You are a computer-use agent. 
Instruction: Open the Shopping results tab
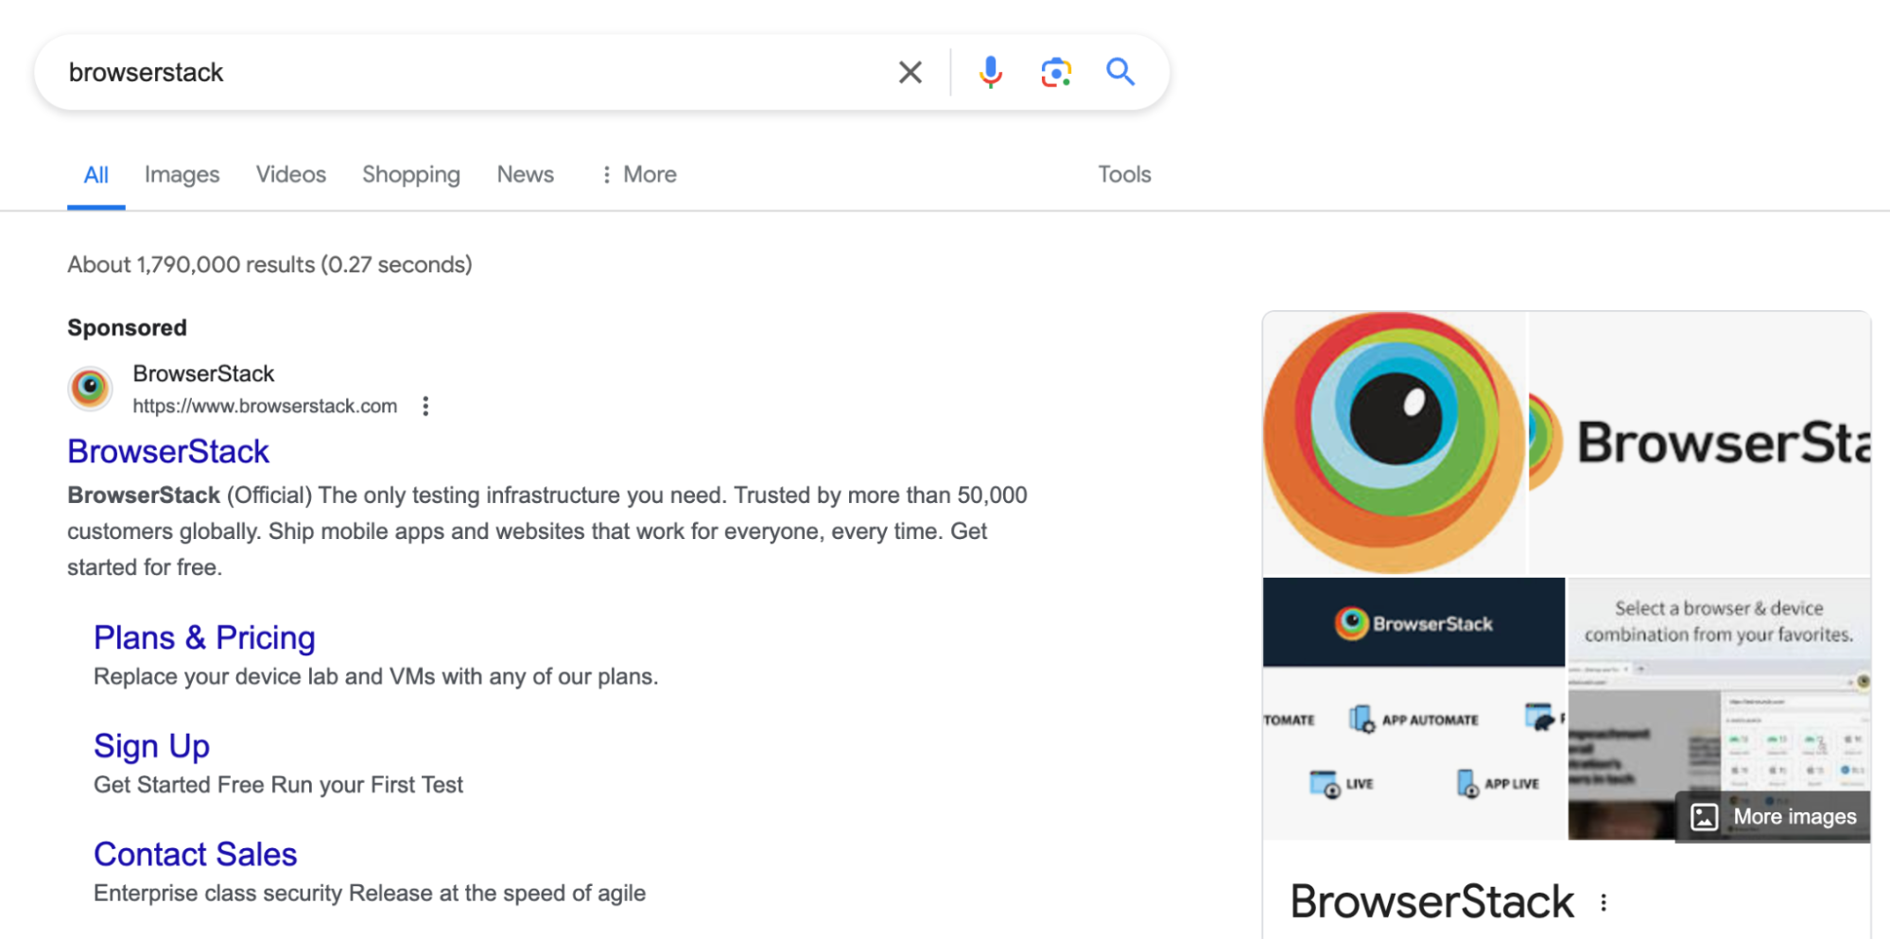411,175
